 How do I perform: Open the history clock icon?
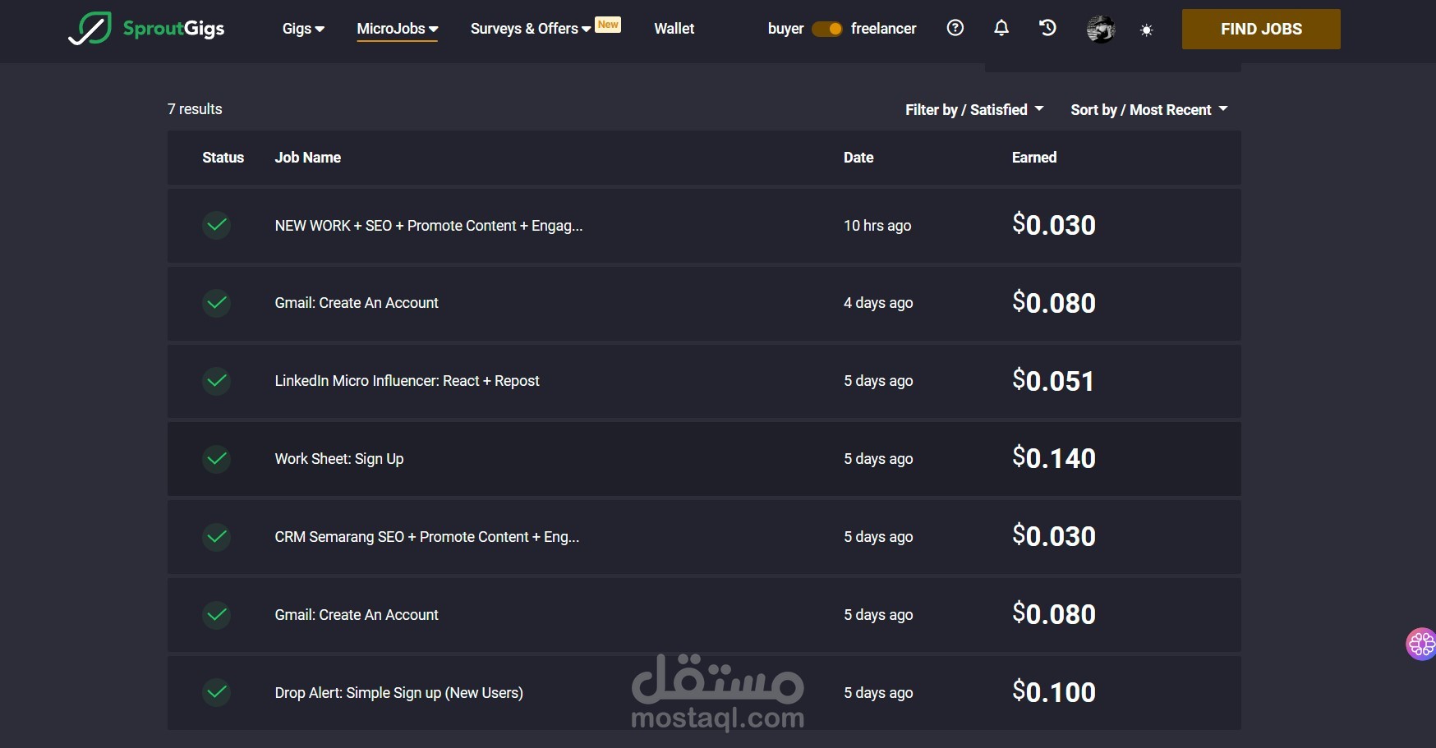pyautogui.click(x=1047, y=28)
